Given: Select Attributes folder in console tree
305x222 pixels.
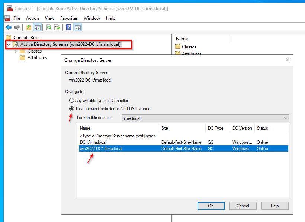Looking at the screenshot, I should pyautogui.click(x=37, y=58).
